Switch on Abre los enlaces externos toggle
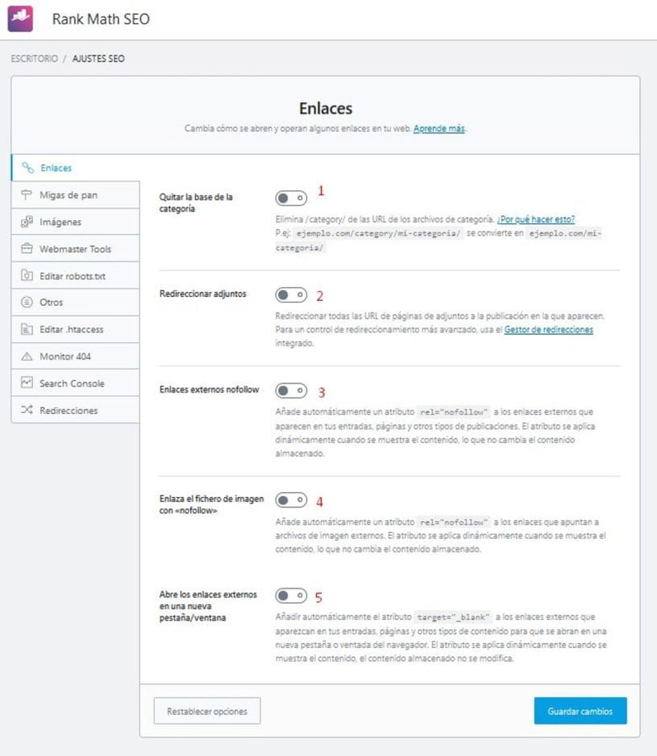 pos(291,596)
